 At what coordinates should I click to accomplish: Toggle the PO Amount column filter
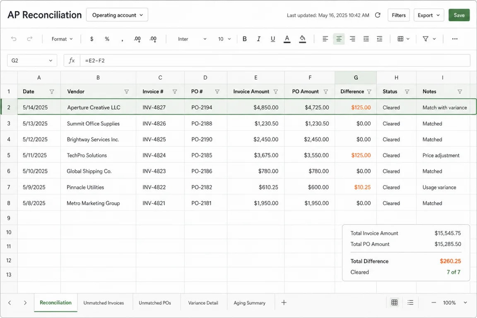coord(326,92)
